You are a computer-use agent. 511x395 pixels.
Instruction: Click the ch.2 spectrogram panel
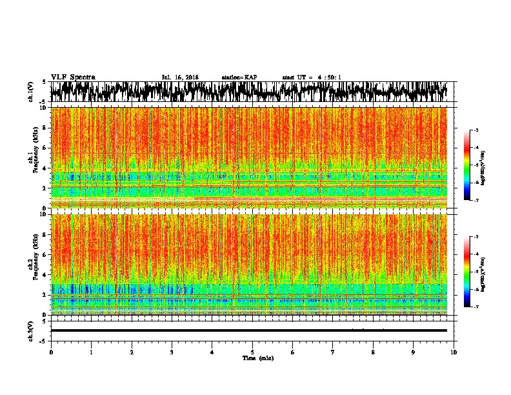point(248,265)
